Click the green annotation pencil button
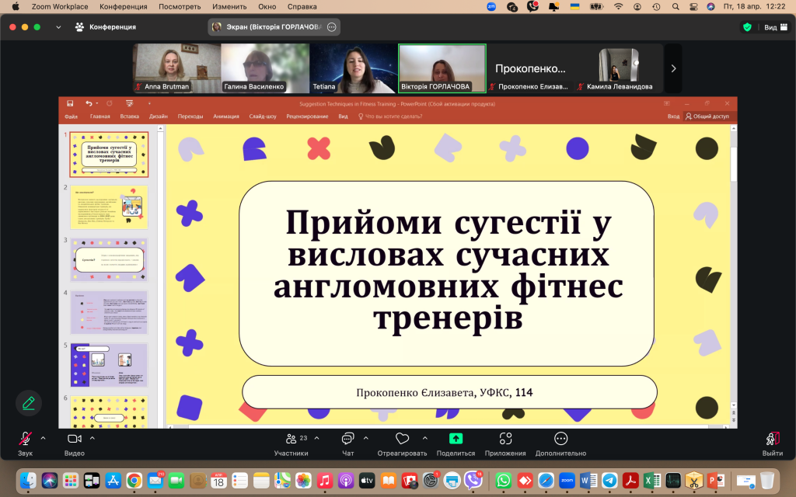Image resolution: width=796 pixels, height=497 pixels. coord(29,403)
